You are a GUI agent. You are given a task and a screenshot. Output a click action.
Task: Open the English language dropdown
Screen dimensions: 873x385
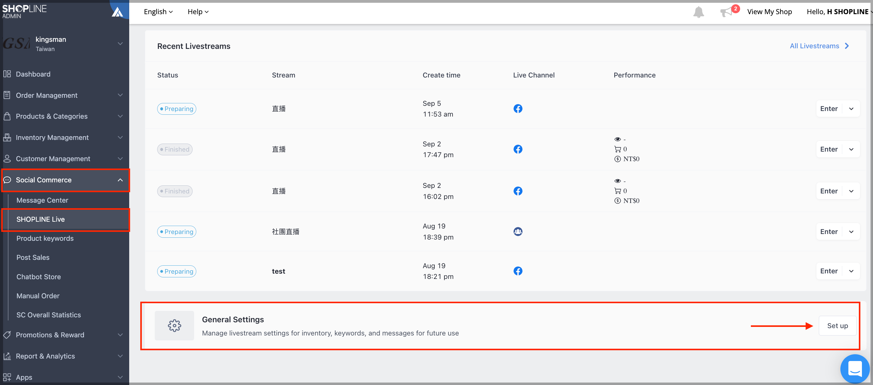(x=158, y=12)
